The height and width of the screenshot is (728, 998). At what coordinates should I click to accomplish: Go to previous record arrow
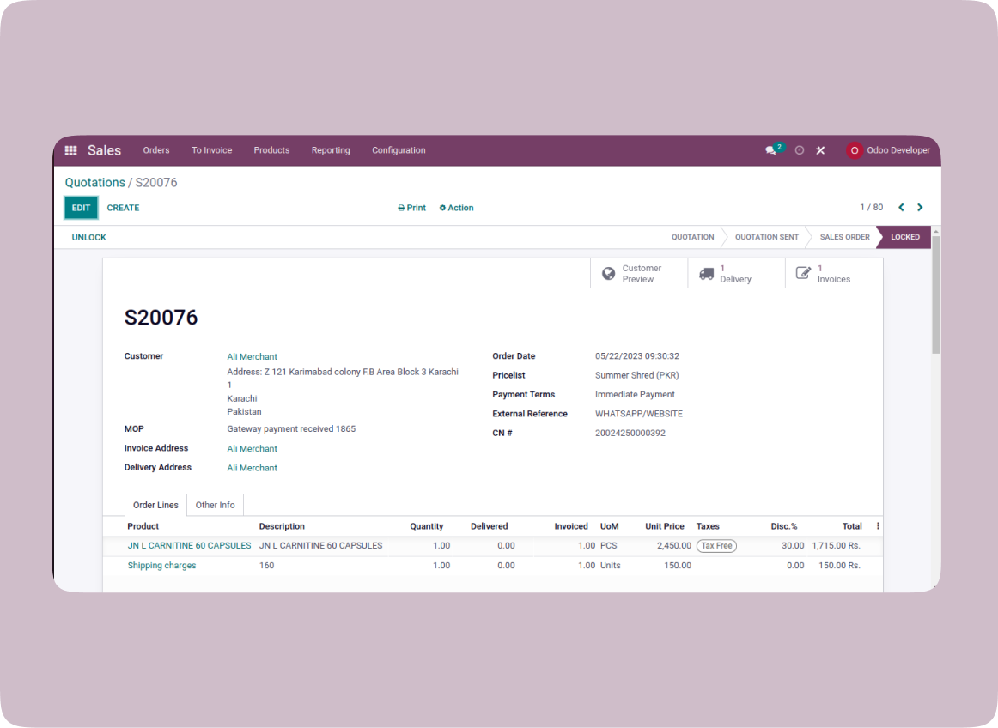[901, 208]
